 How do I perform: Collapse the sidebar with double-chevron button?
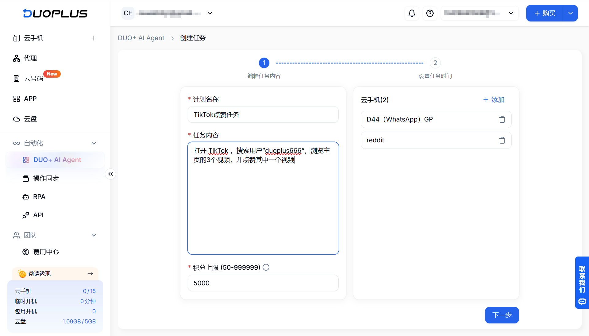point(110,174)
